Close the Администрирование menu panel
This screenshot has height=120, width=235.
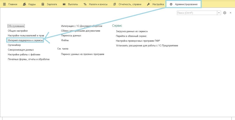(230, 13)
